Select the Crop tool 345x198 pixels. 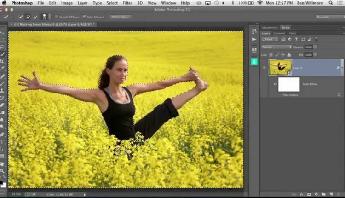[2, 61]
